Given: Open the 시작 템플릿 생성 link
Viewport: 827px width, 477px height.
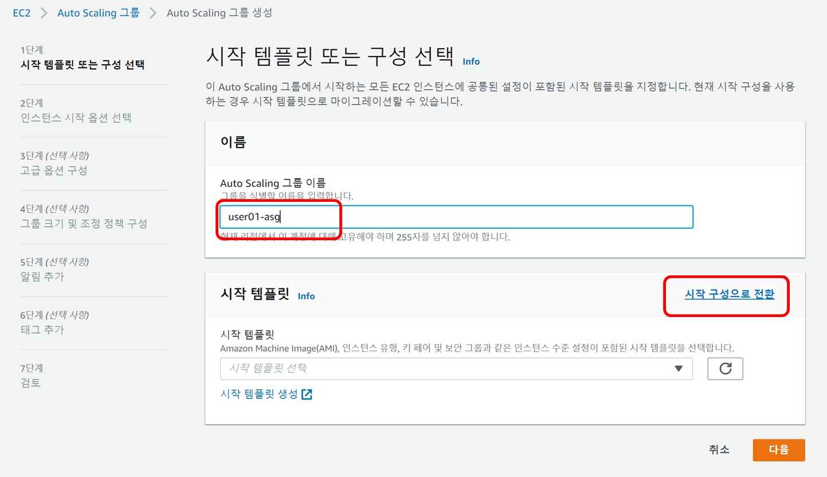Looking at the screenshot, I should coord(259,394).
